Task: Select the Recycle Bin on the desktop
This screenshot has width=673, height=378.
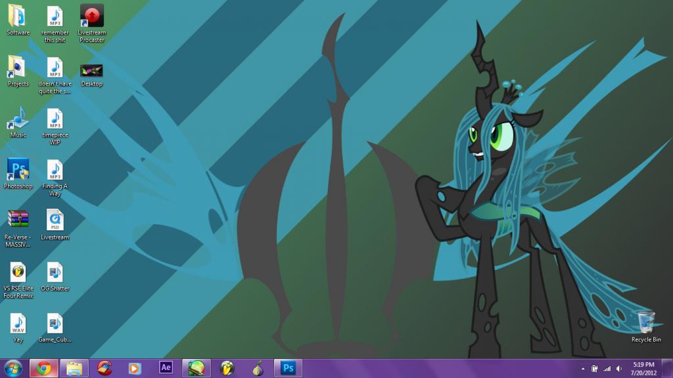Action: click(x=646, y=323)
